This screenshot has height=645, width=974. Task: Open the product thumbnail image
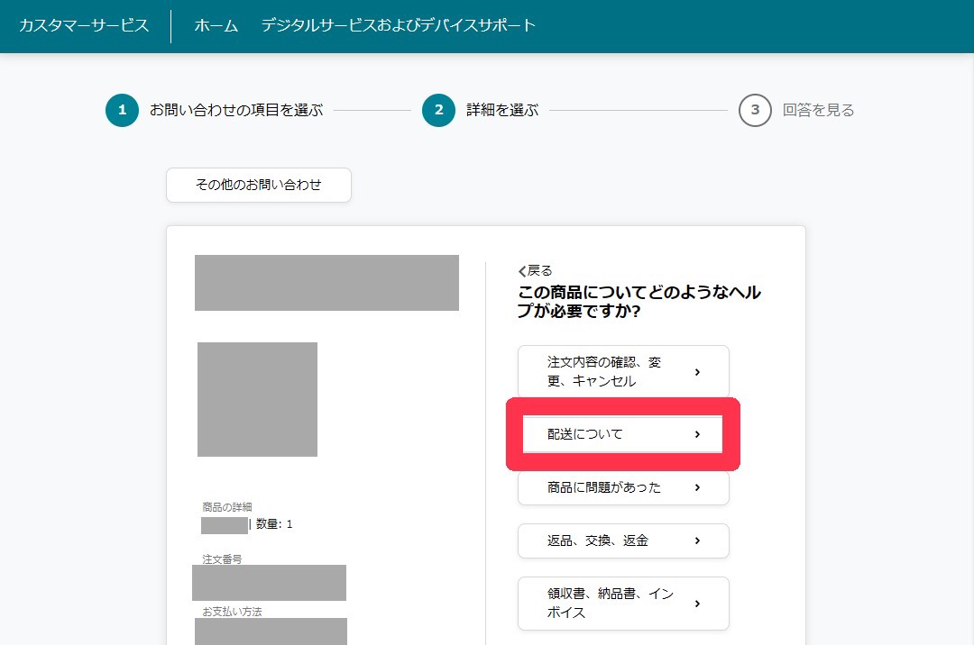tap(257, 399)
